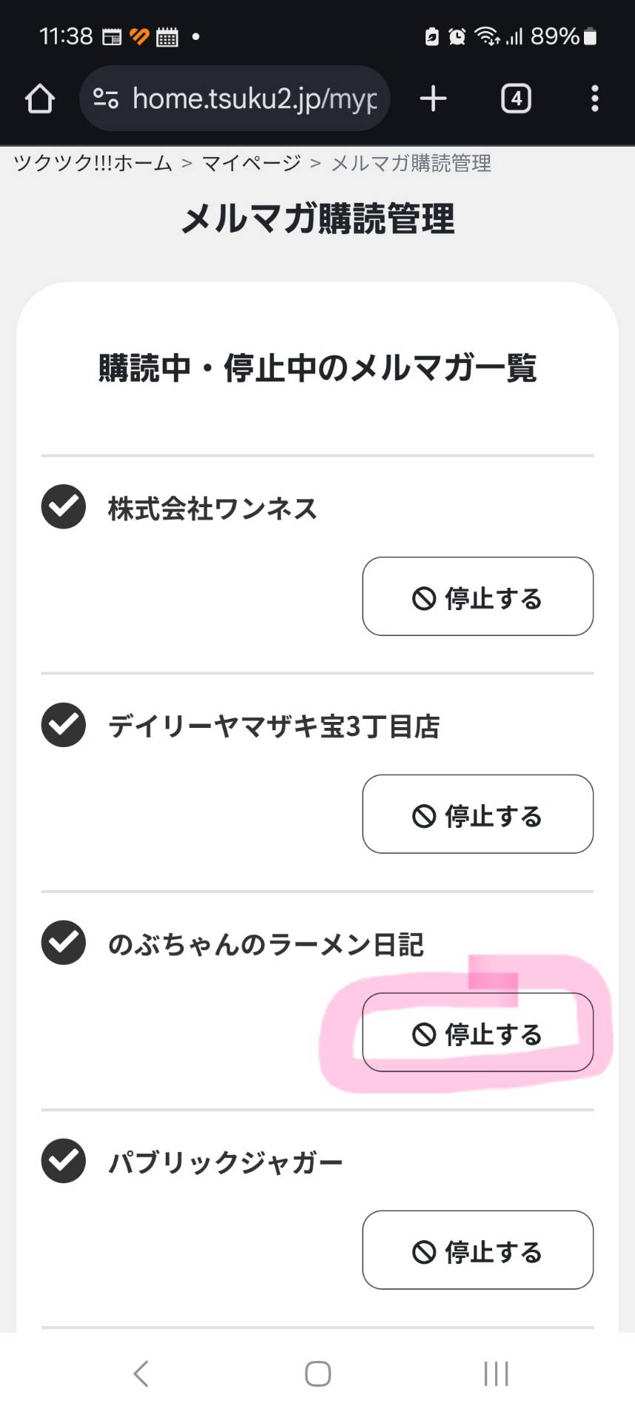Go to ツクツク!!!ホーム breadcrumb link
The height and width of the screenshot is (1412, 635).
93,163
